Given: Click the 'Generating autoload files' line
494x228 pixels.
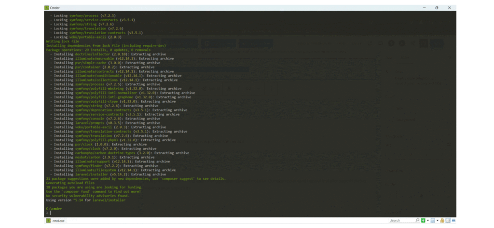Looking at the screenshot, I should 70,183.
